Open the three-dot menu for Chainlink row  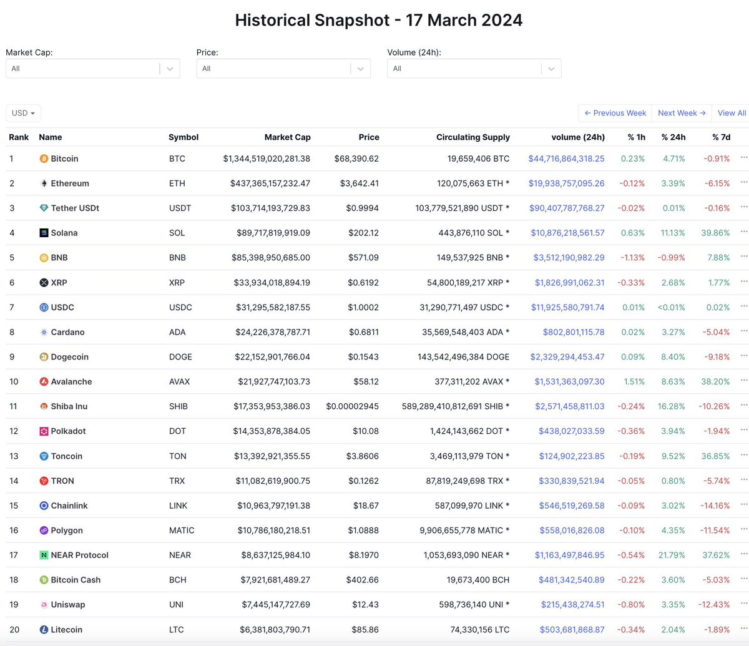743,504
